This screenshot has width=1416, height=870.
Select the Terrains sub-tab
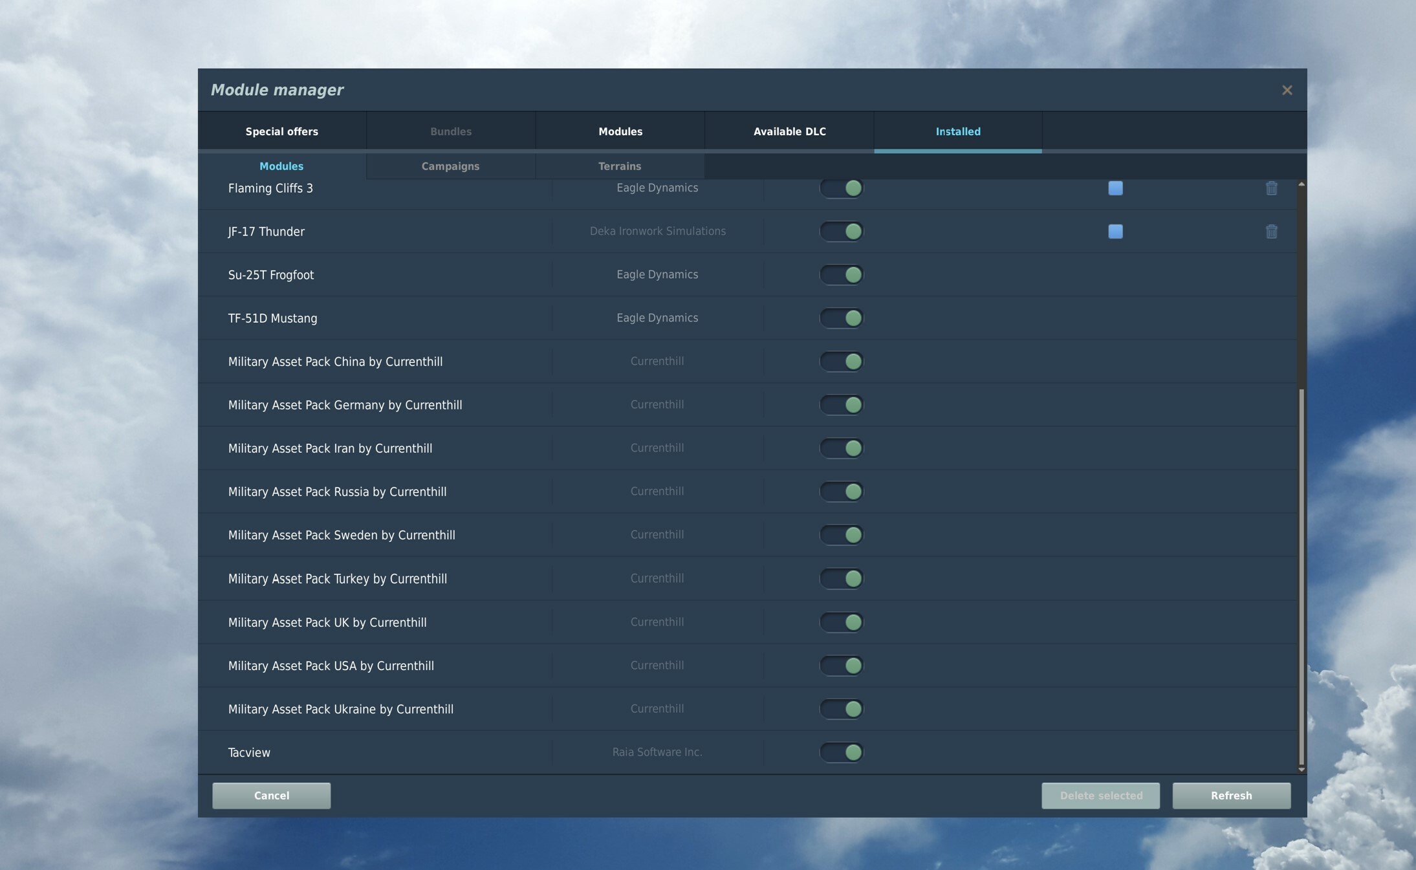(x=620, y=166)
